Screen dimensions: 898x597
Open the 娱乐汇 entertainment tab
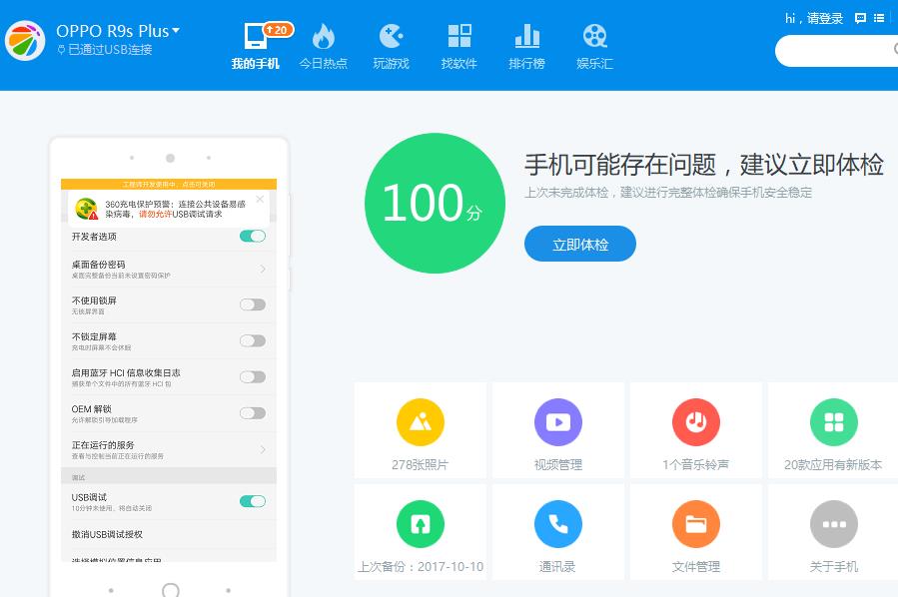[594, 47]
